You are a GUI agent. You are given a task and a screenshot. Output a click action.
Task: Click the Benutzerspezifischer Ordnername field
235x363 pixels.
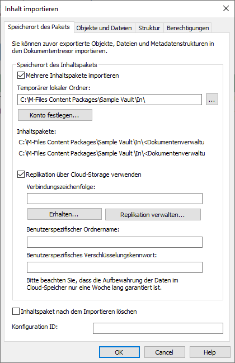115,242
